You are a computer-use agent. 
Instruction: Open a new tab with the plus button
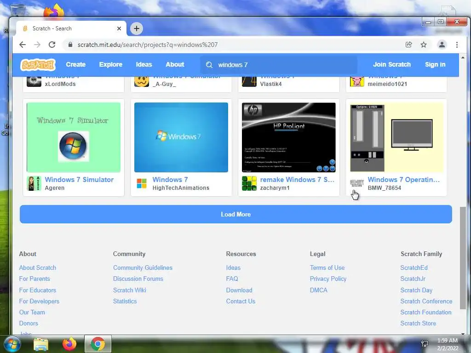click(x=137, y=28)
